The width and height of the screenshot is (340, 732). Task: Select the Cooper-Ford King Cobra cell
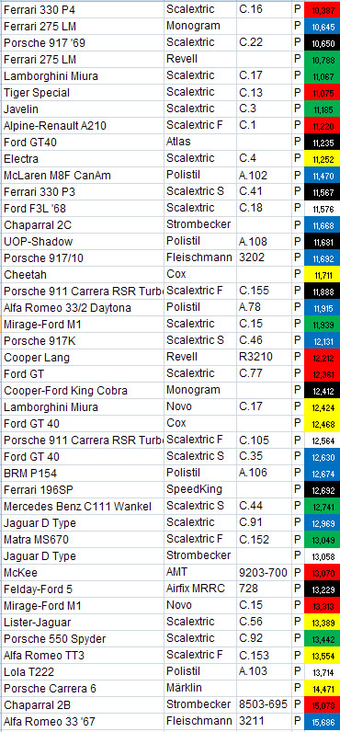[83, 390]
